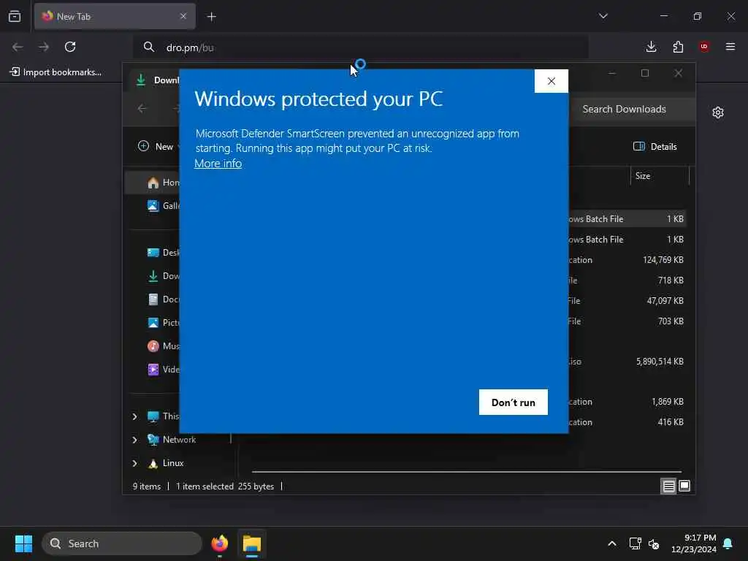Viewport: 748px width, 561px height.
Task: Reload the browser page
Action: pos(70,47)
